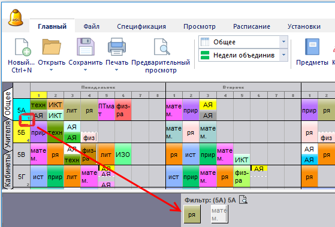Open the arrow under Сохранить
This screenshot has height=227, width=335.
[x=86, y=70]
